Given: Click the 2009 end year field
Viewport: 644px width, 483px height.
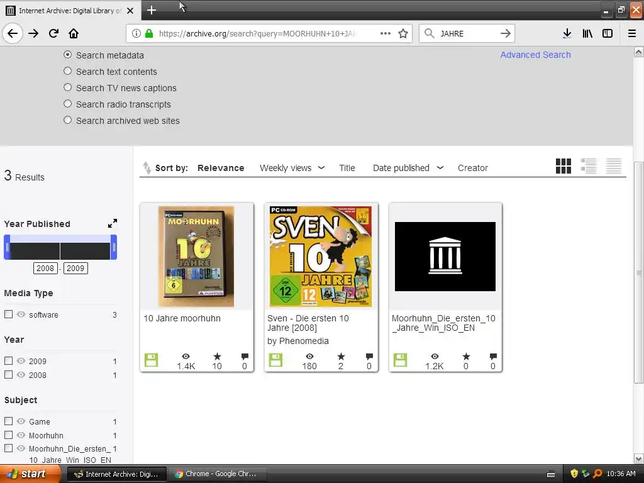Looking at the screenshot, I should (75, 268).
